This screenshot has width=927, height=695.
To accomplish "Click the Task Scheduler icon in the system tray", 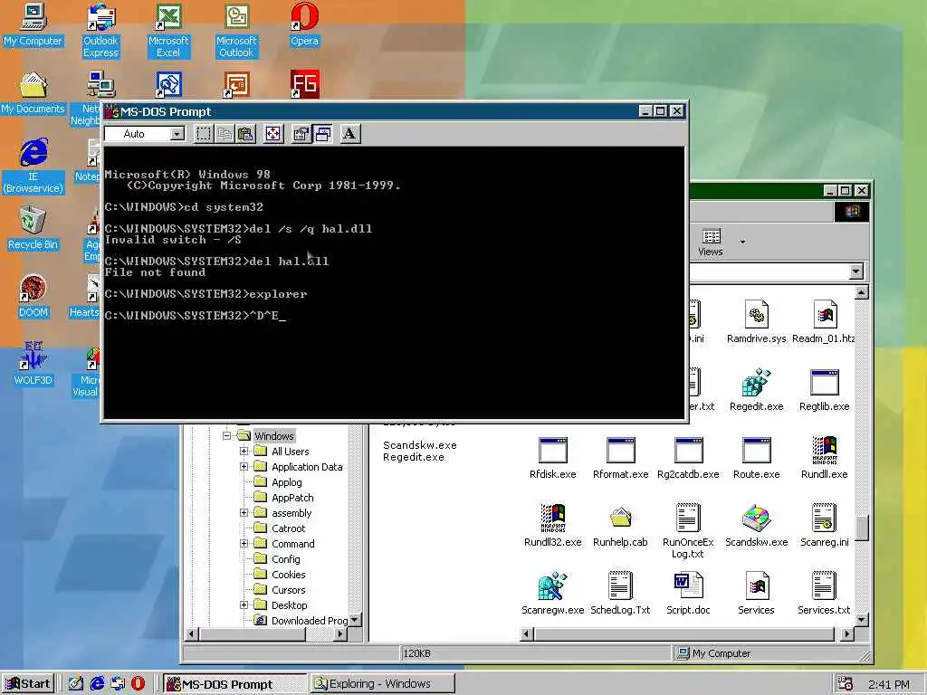I will 845,684.
